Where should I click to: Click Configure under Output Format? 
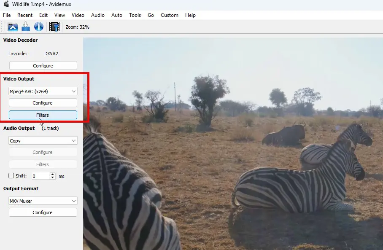[43, 212]
